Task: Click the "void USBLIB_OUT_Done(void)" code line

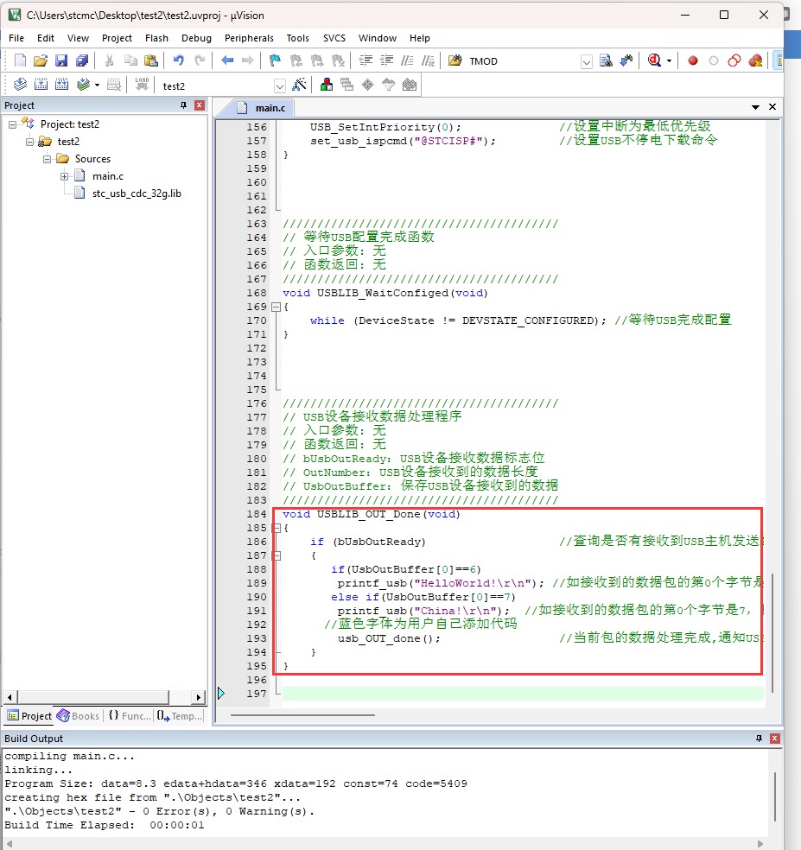Action: click(x=372, y=514)
